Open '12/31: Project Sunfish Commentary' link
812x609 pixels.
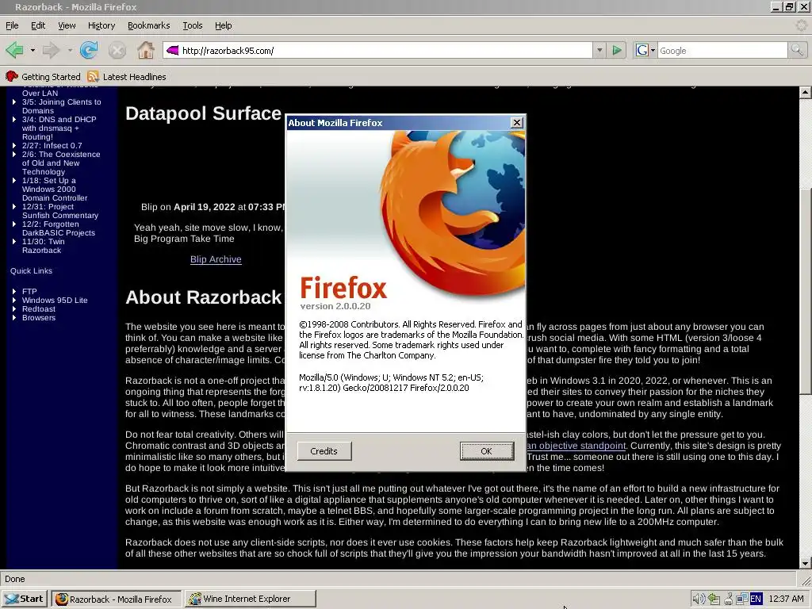[x=59, y=211]
